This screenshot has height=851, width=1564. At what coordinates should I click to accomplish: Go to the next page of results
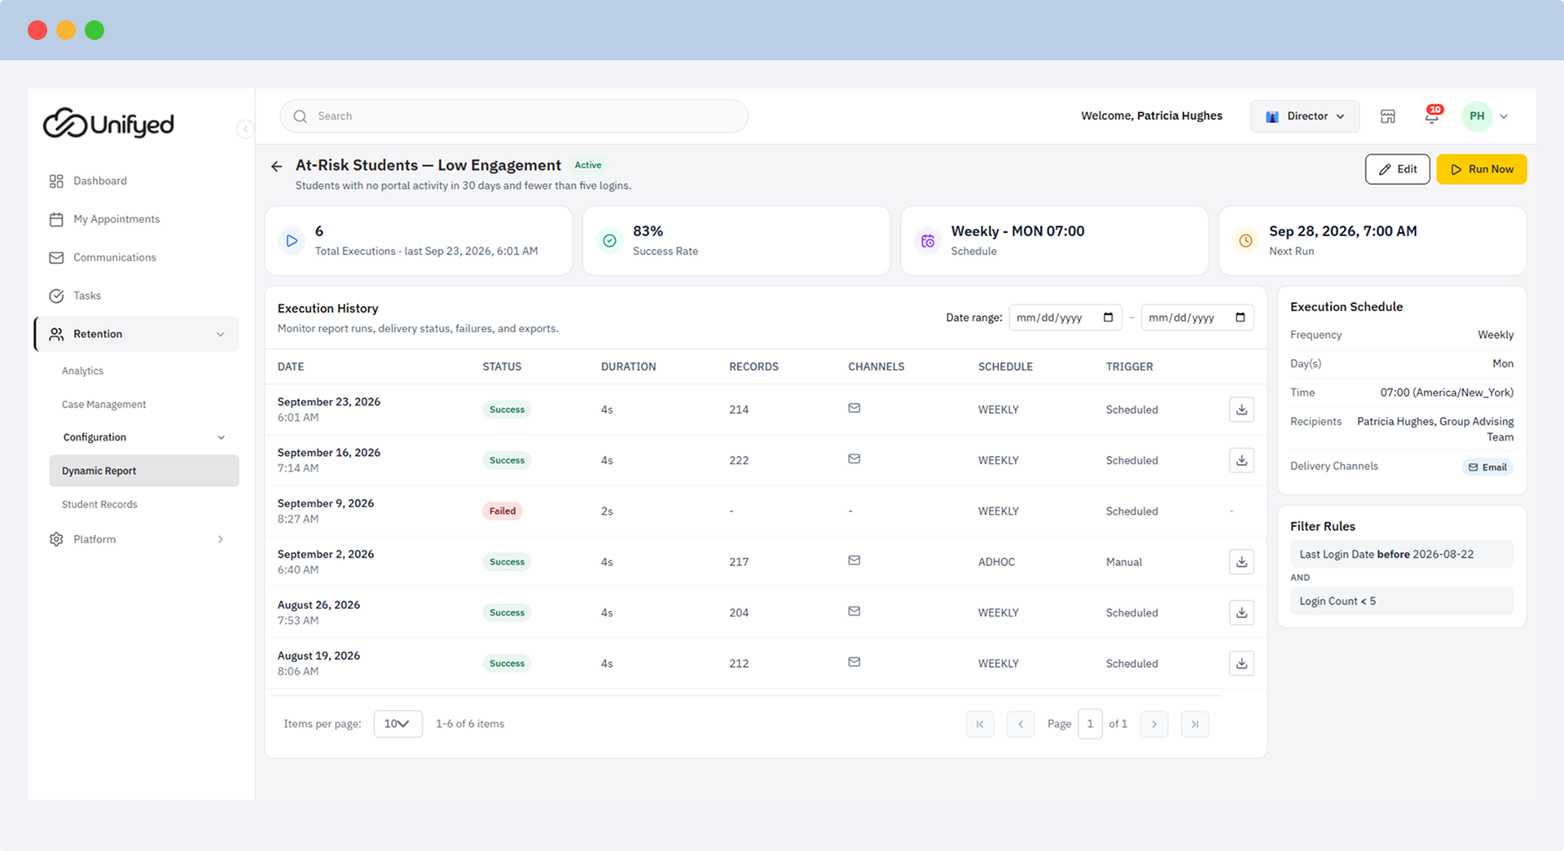[x=1154, y=724]
